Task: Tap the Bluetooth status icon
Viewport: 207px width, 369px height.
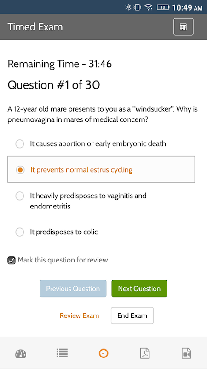Action: pyautogui.click(x=128, y=7)
